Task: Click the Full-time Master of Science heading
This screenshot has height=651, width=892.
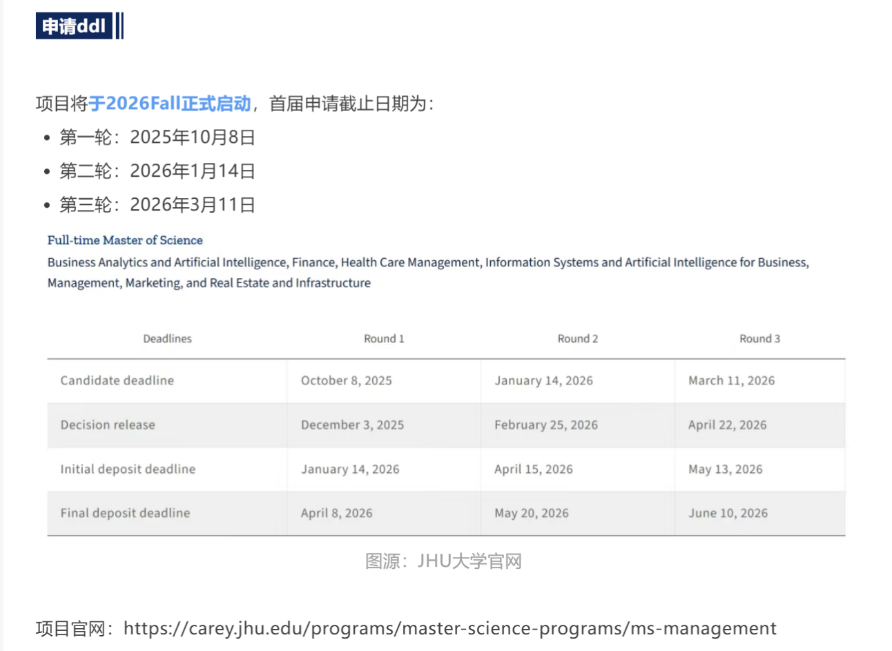Action: point(125,240)
